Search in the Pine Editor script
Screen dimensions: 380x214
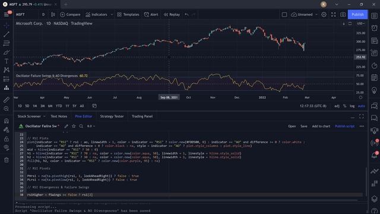(x=81, y=126)
